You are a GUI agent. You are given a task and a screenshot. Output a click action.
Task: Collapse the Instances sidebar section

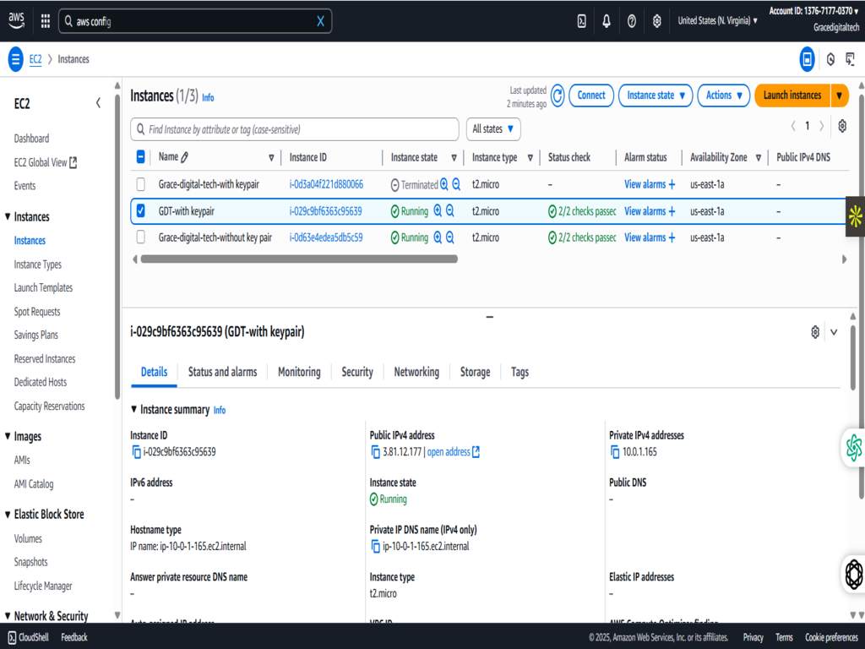click(x=8, y=217)
